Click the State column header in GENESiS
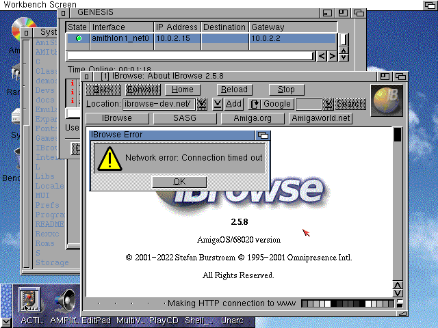Image resolution: width=438 pixels, height=328 pixels. coord(77,27)
